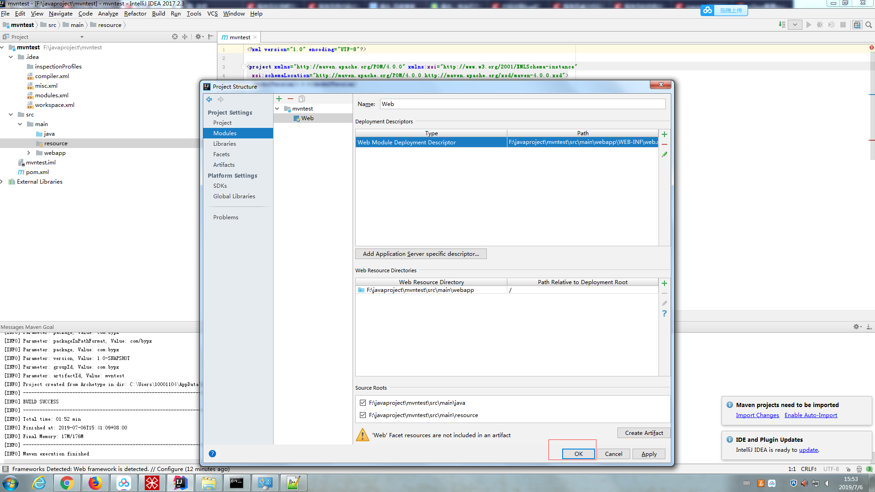Remove the selected deployment descriptor

point(664,144)
